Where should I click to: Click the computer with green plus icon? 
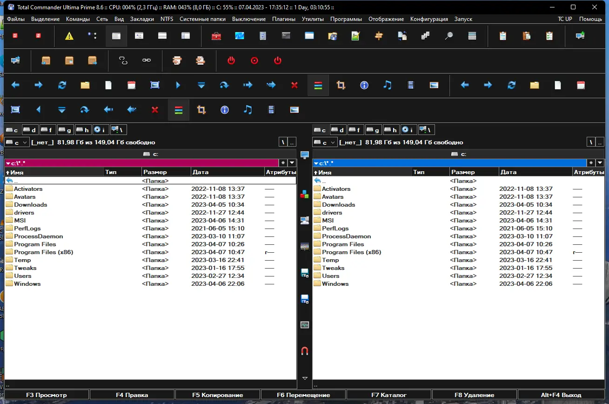click(x=580, y=36)
